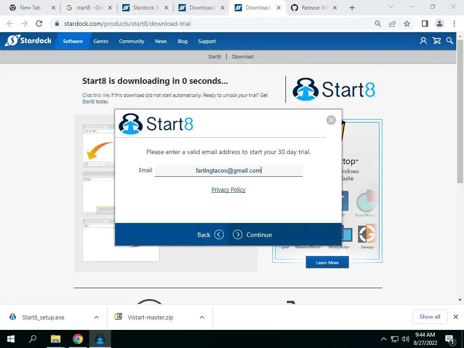Close the GitHub Release tab

[335, 8]
